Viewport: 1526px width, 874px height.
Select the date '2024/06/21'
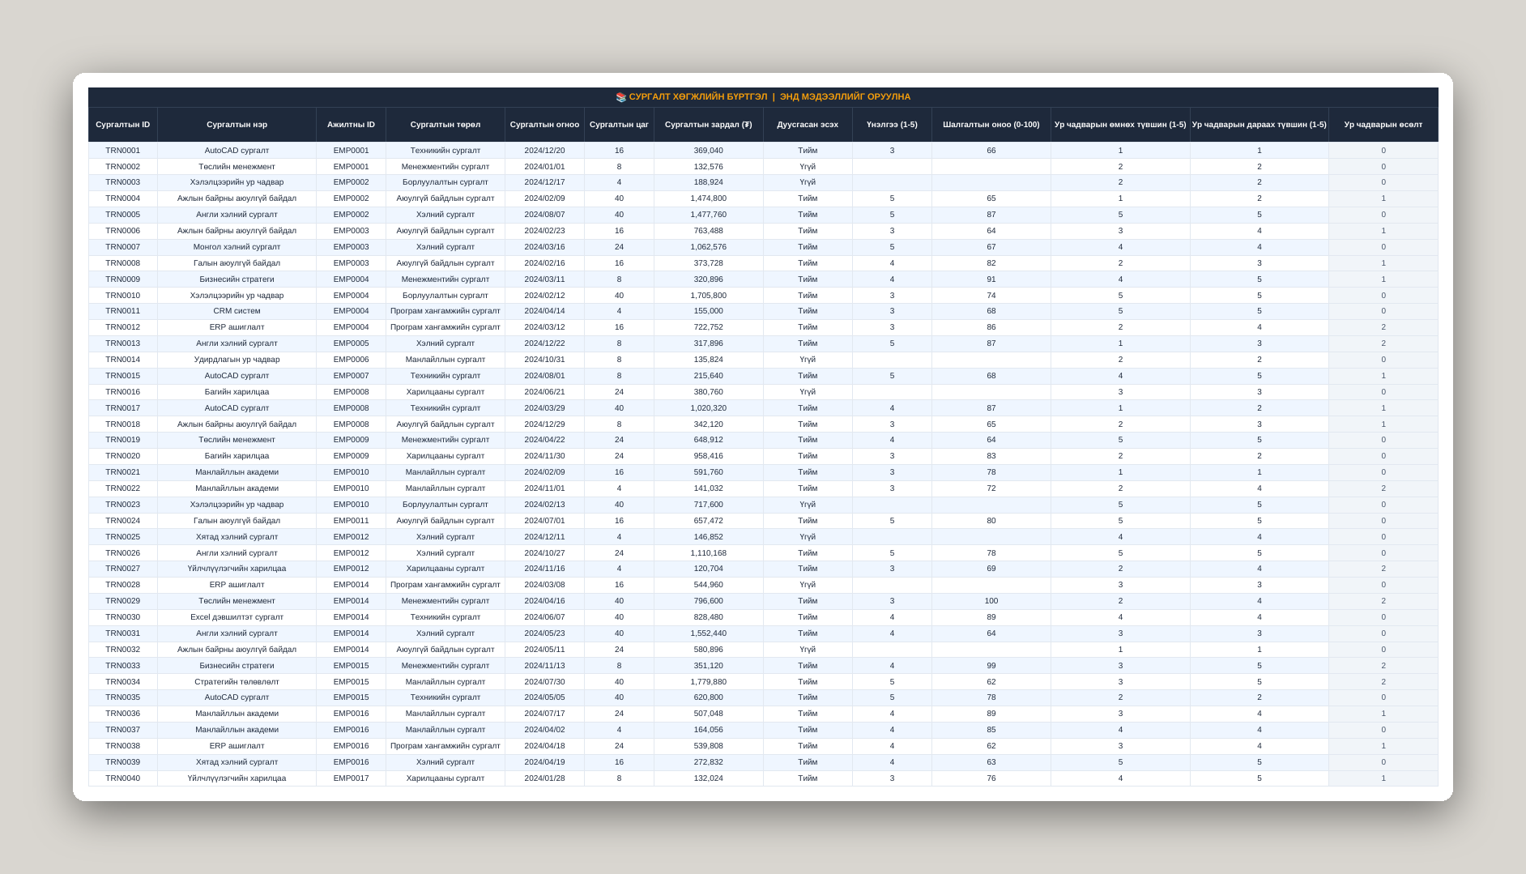pos(544,392)
